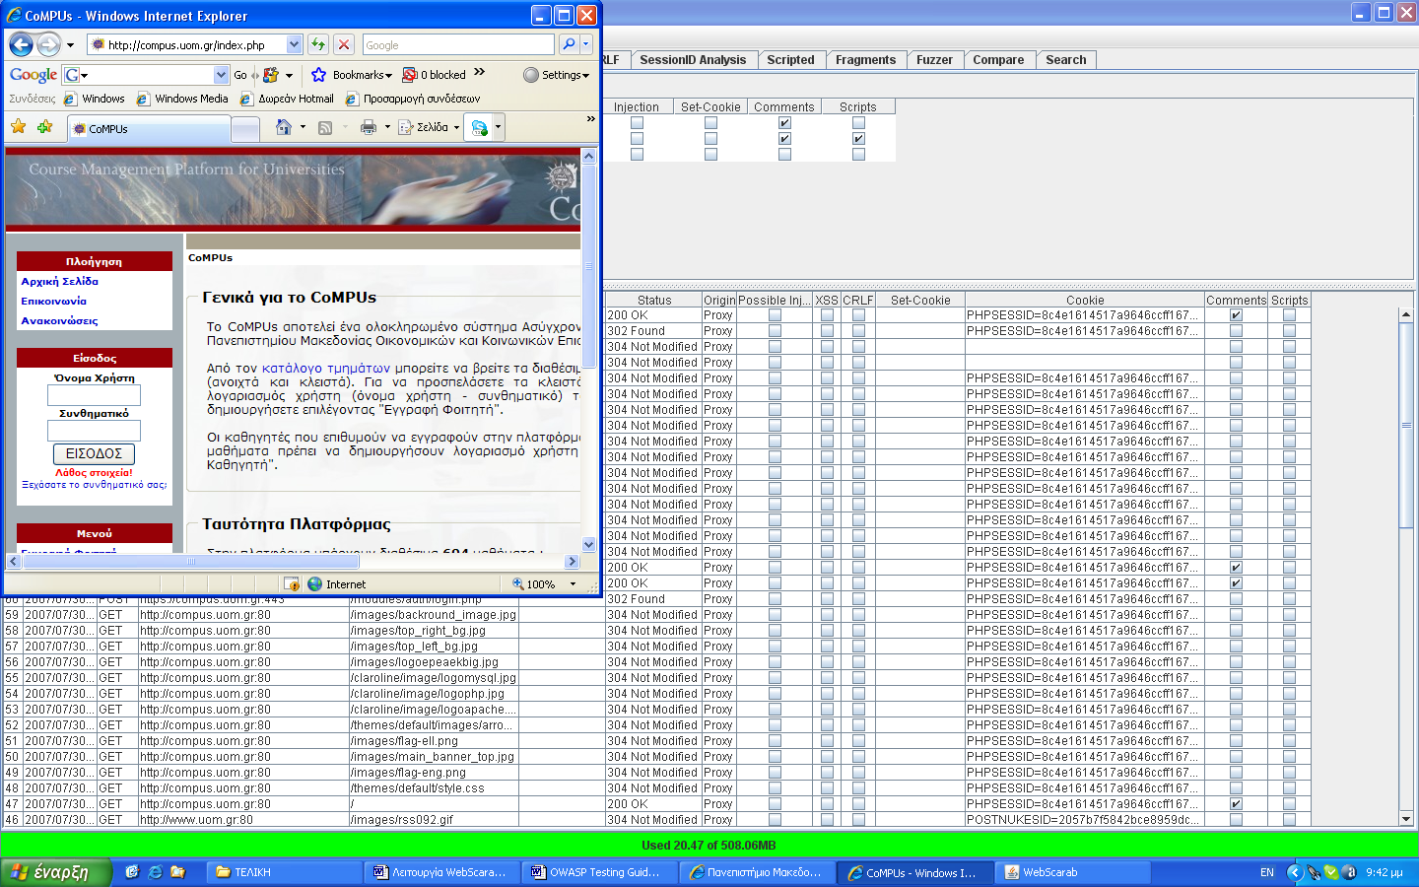This screenshot has height=887, width=1419.
Task: Toggle the first Injection checkbox in upper table
Action: [x=637, y=123]
